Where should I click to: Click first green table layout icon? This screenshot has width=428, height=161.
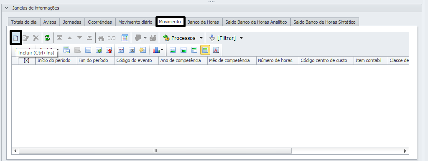coord(173,50)
